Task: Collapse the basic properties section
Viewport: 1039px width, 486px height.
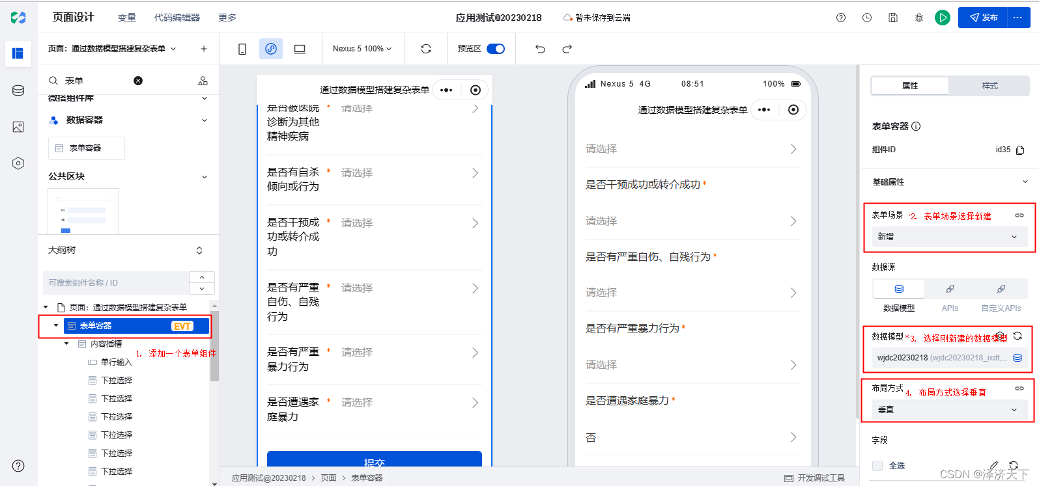Action: click(x=1025, y=182)
